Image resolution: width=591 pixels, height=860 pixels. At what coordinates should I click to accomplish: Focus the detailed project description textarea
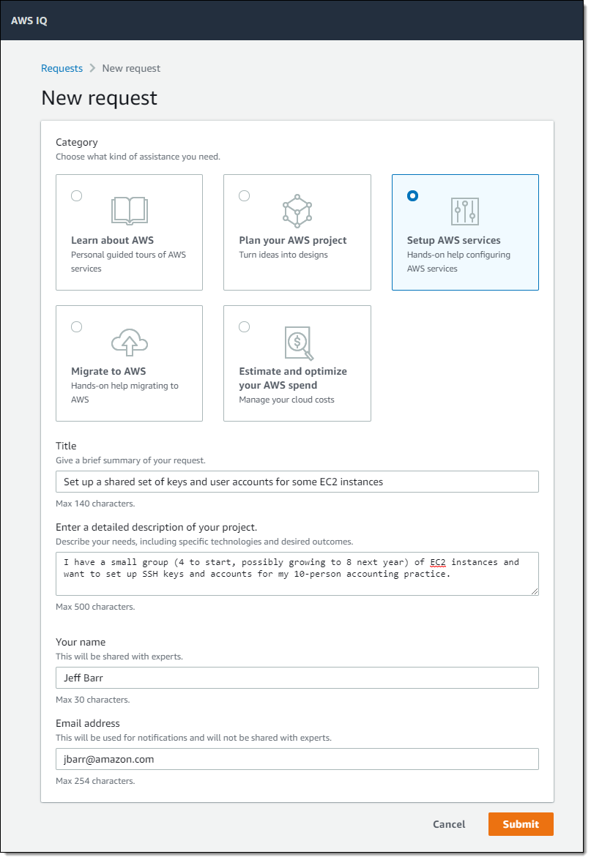[297, 573]
